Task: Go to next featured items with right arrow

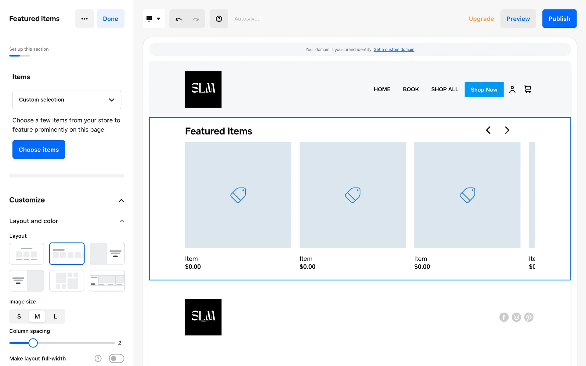Action: pos(507,130)
